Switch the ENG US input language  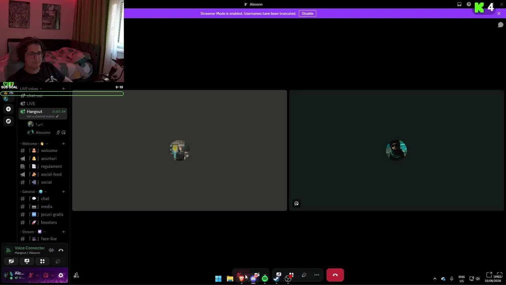(462, 279)
